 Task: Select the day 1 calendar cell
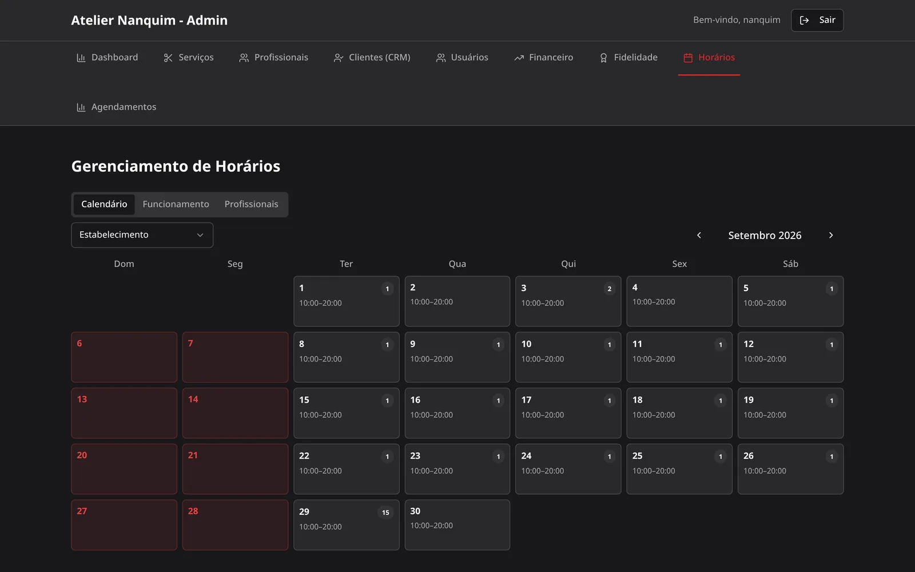[x=347, y=301]
